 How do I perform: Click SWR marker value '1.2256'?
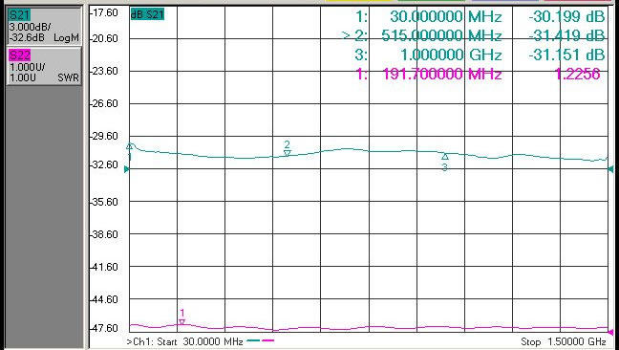click(x=578, y=74)
